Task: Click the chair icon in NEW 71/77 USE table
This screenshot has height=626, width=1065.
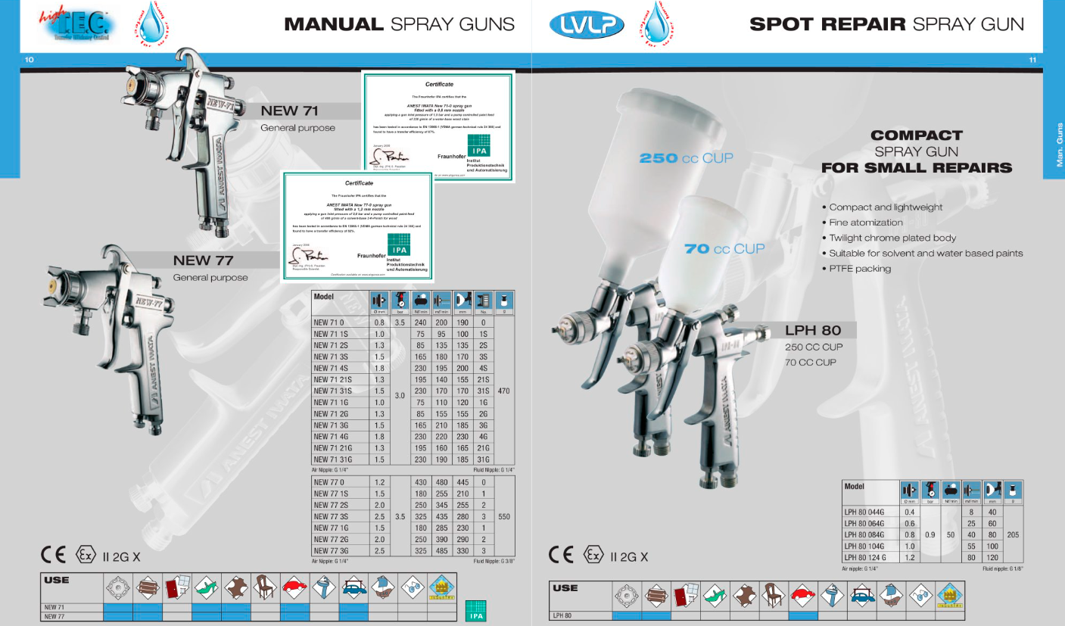Action: click(x=265, y=587)
